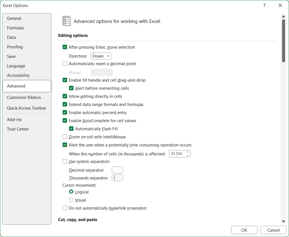This screenshot has height=237, width=289.
Task: Disable Automatically Flash Fill checkbox
Action: (71, 129)
